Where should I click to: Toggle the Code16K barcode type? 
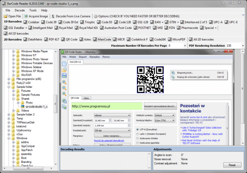[158, 39]
